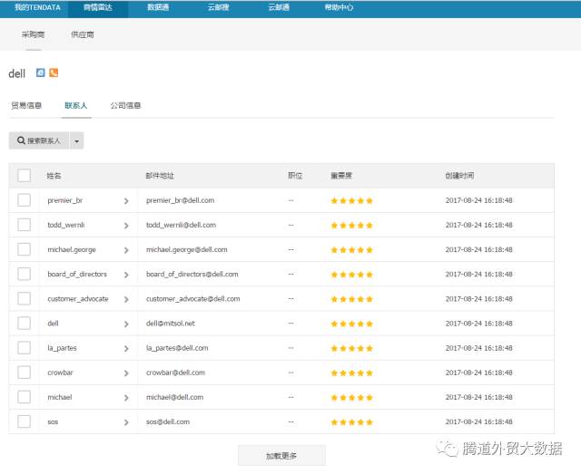Click the star rating for michael.george

click(x=351, y=250)
